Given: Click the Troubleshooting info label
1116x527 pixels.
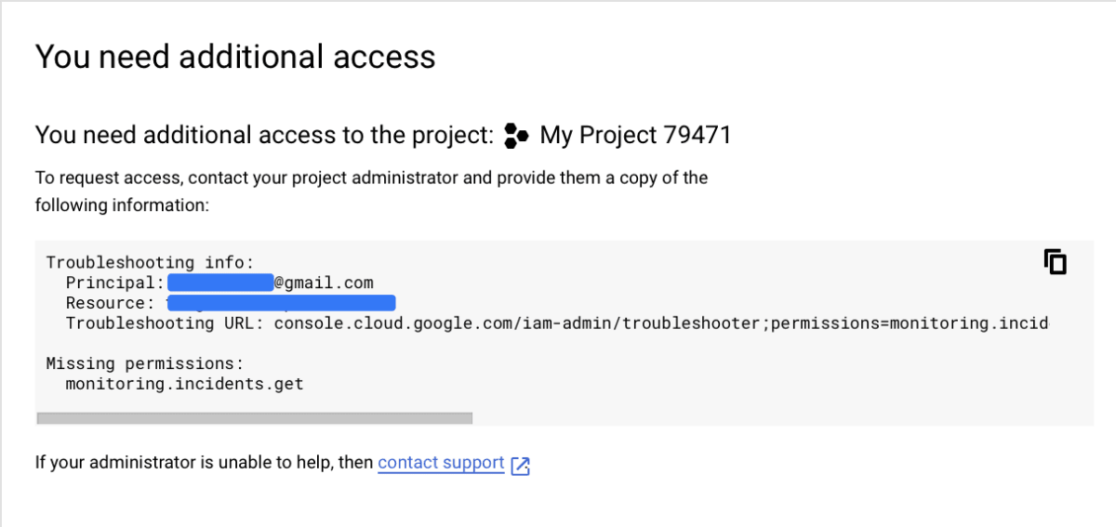Looking at the screenshot, I should [x=150, y=263].
